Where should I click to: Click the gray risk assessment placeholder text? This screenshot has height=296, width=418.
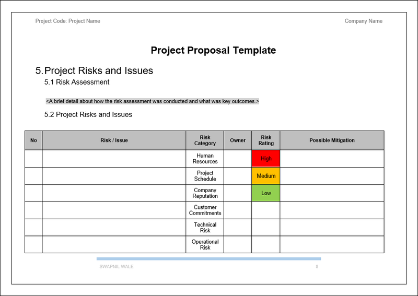pos(152,101)
